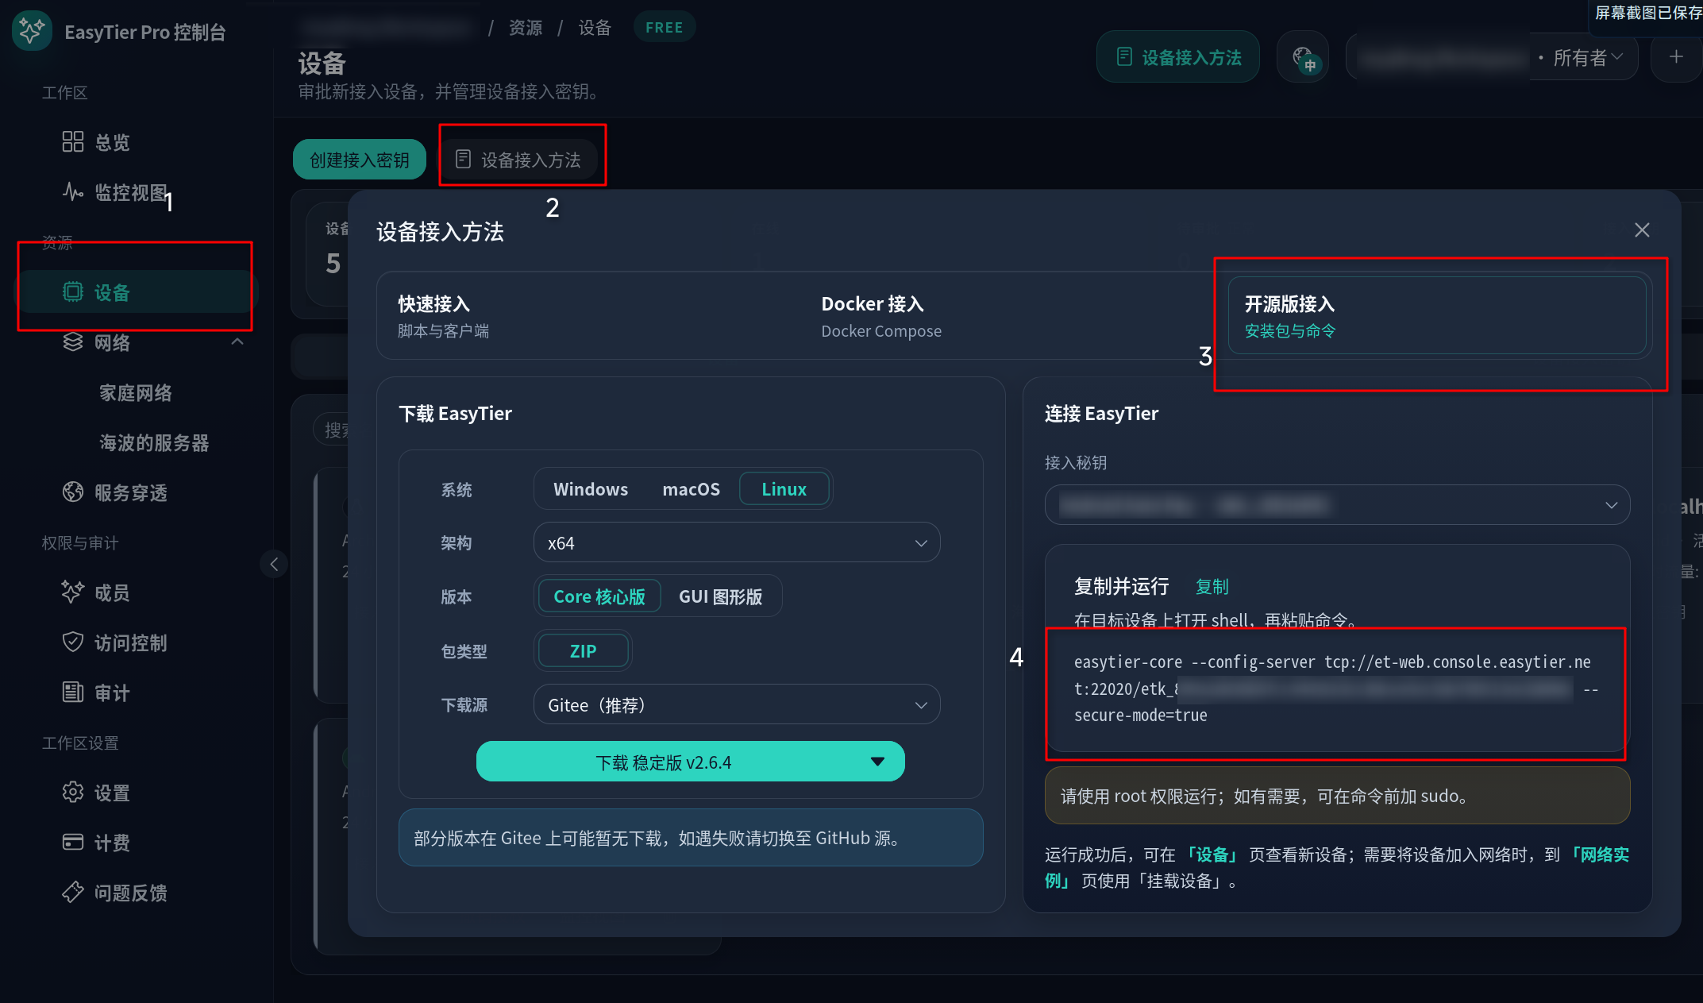Screen dimensions: 1703x1003
Task: Click 设备接入方法 button beside 创建接入密钥
Action: click(x=518, y=160)
